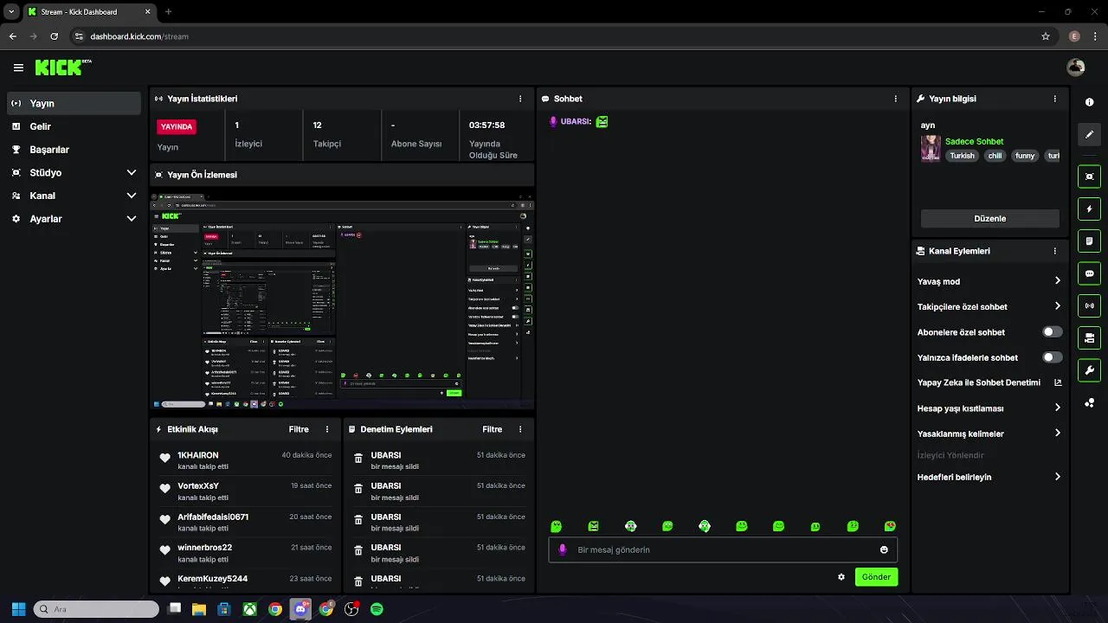Click the chill stream tag

coord(995,156)
